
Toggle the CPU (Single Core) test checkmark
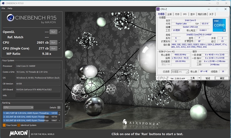pyautogui.click(x=59, y=48)
